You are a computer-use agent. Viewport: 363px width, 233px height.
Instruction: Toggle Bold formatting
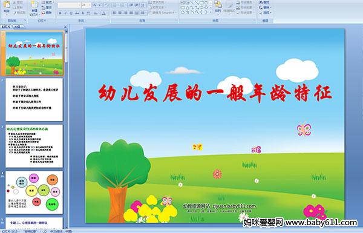(x=60, y=13)
